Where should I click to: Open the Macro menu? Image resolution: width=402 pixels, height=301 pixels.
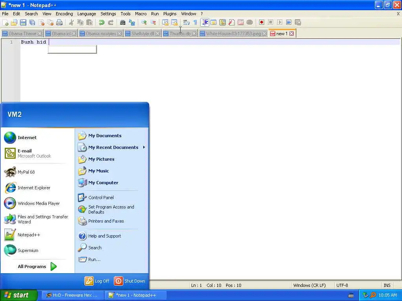[141, 14]
